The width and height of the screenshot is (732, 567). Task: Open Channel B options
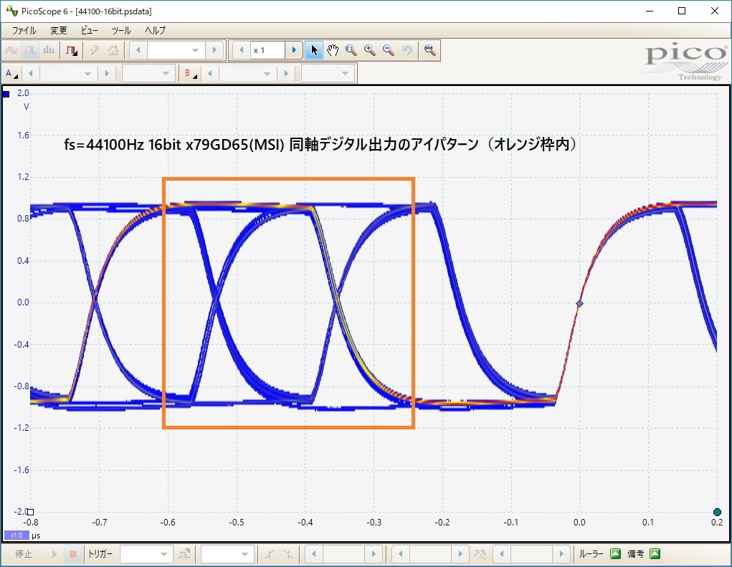(x=190, y=73)
